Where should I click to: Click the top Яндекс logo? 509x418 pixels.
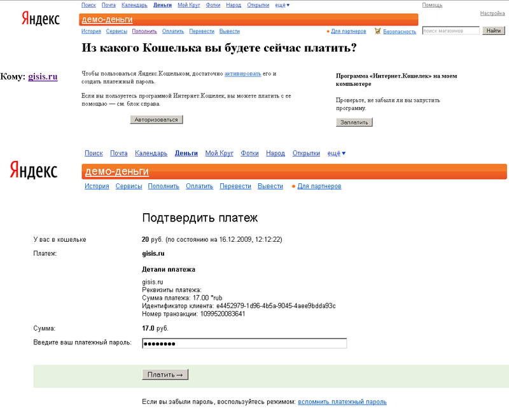click(41, 18)
